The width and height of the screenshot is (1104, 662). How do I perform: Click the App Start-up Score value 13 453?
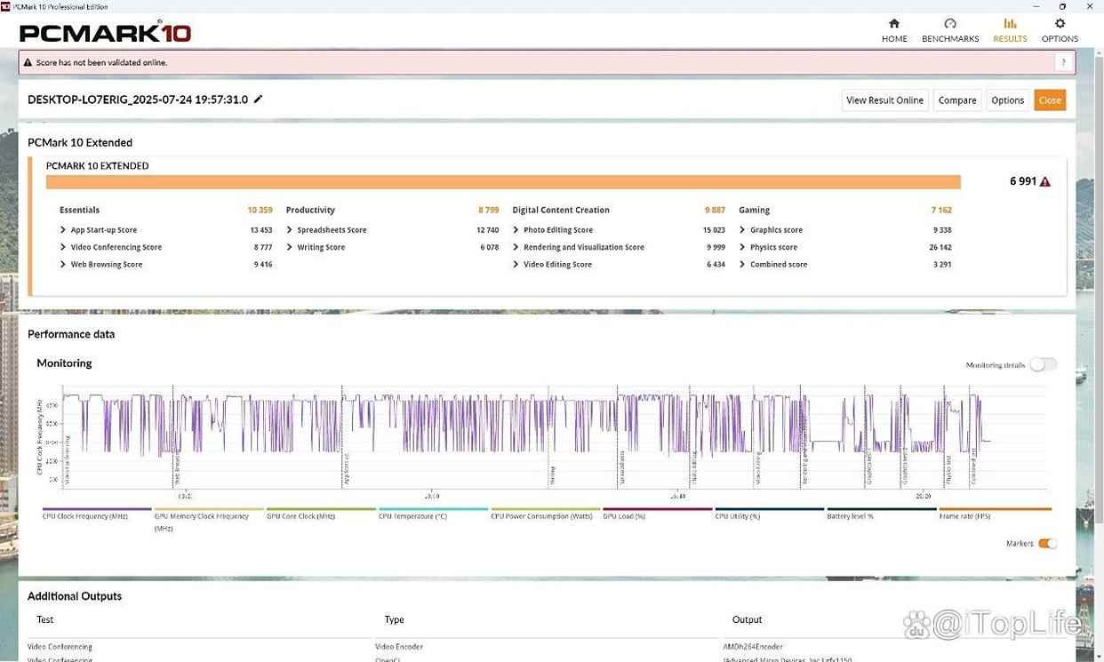[x=261, y=230]
